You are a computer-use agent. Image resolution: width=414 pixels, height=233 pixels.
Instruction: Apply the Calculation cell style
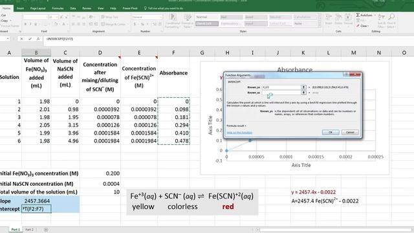[305, 17]
